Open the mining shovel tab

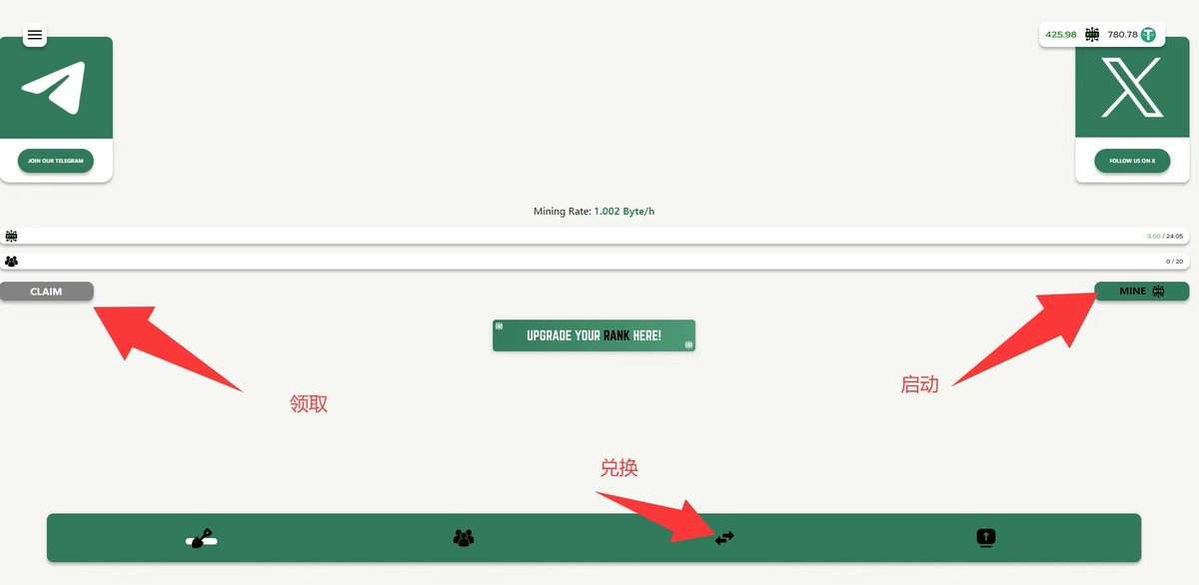(202, 538)
